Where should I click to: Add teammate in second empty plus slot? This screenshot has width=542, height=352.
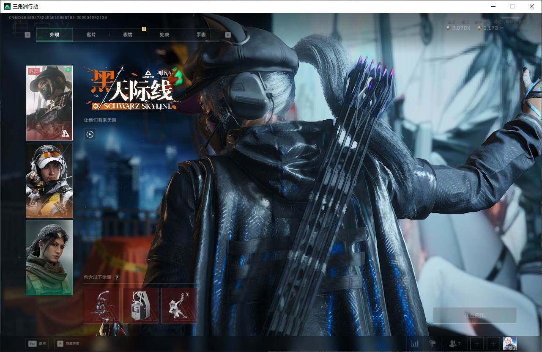tap(493, 344)
